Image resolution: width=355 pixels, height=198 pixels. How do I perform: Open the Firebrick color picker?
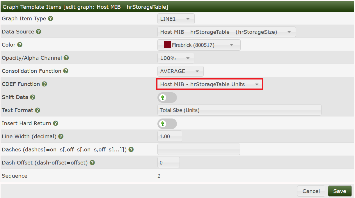pos(199,45)
